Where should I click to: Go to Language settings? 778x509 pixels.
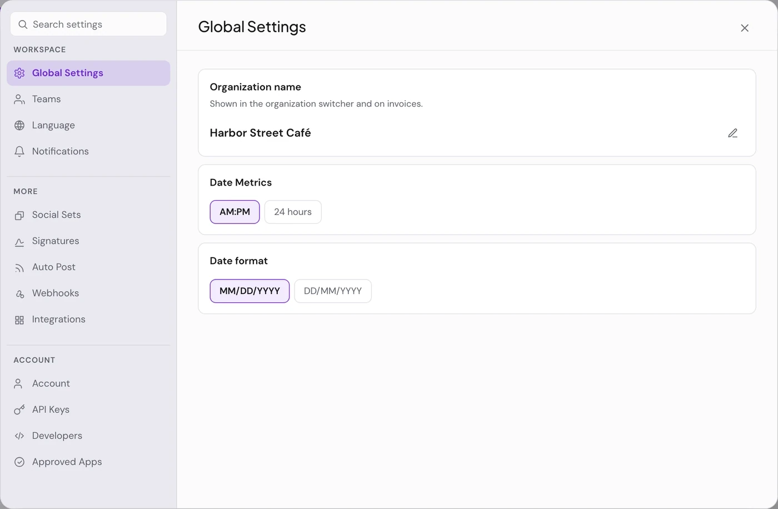click(88, 126)
